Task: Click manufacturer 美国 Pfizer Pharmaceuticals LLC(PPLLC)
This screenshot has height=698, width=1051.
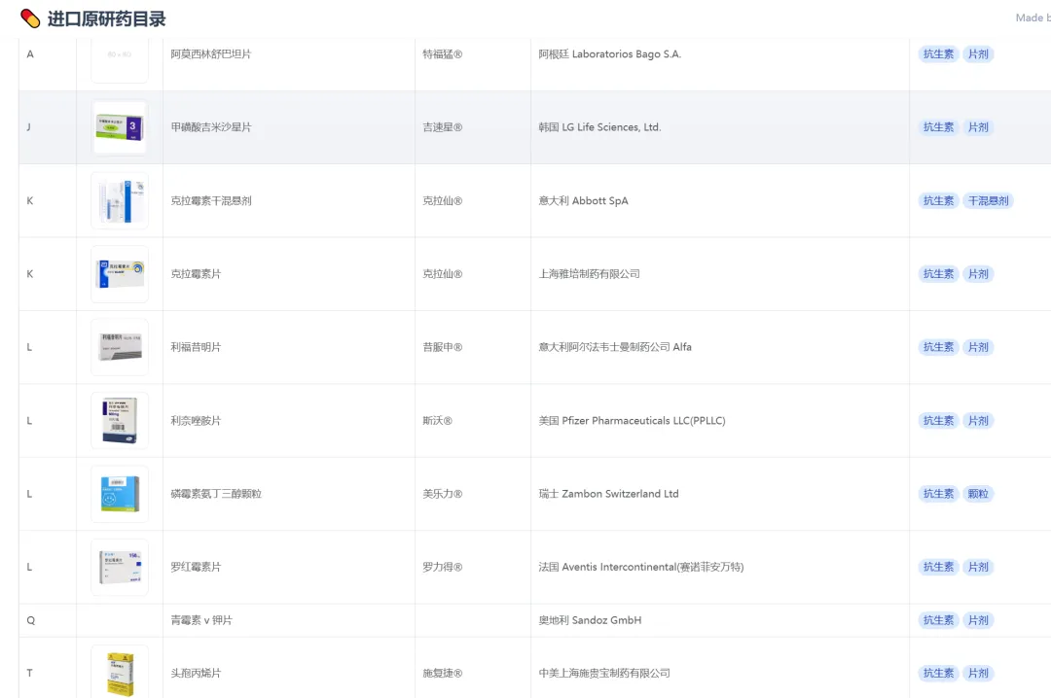Action: pyautogui.click(x=633, y=421)
